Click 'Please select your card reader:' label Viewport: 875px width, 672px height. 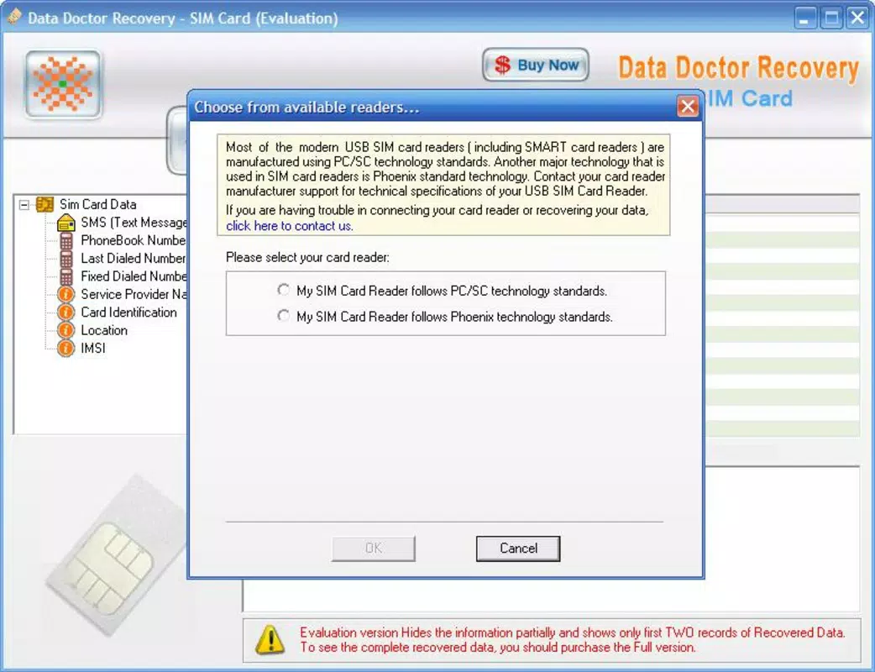[307, 257]
